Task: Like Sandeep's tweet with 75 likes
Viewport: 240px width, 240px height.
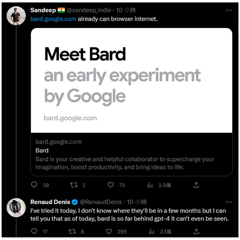Action: tap(110, 185)
